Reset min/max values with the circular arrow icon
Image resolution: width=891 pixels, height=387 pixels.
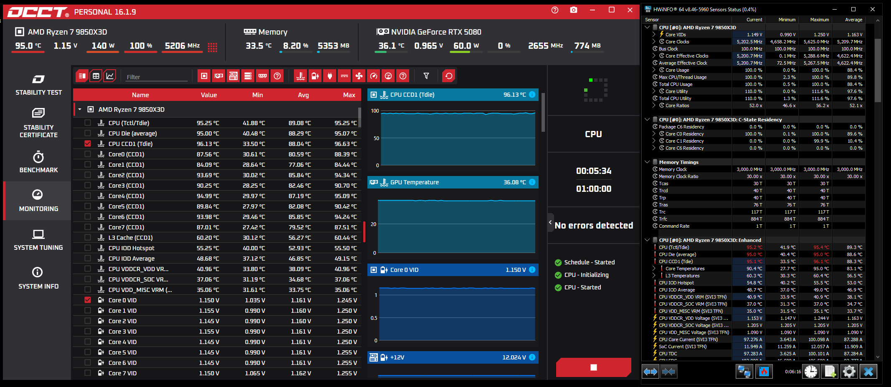click(449, 76)
